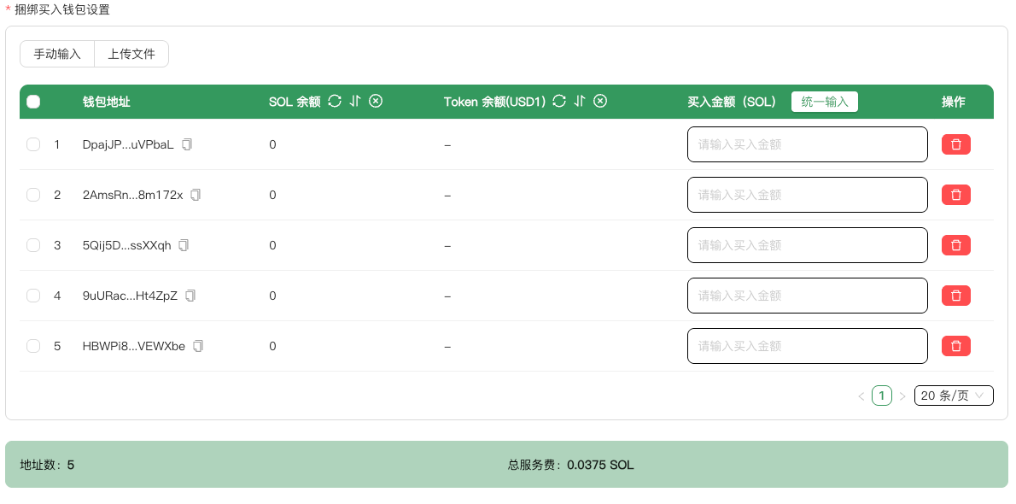Screen dimensions: 1016x504
Task: Remove wallet HBWPi8...VEWXbe using trash icon
Action: [955, 346]
